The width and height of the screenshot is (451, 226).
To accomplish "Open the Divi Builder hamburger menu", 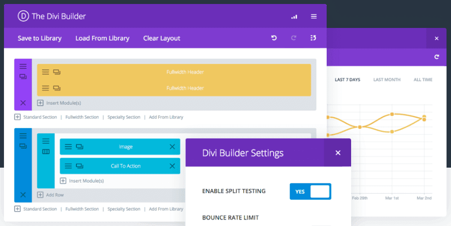I will coord(314,16).
